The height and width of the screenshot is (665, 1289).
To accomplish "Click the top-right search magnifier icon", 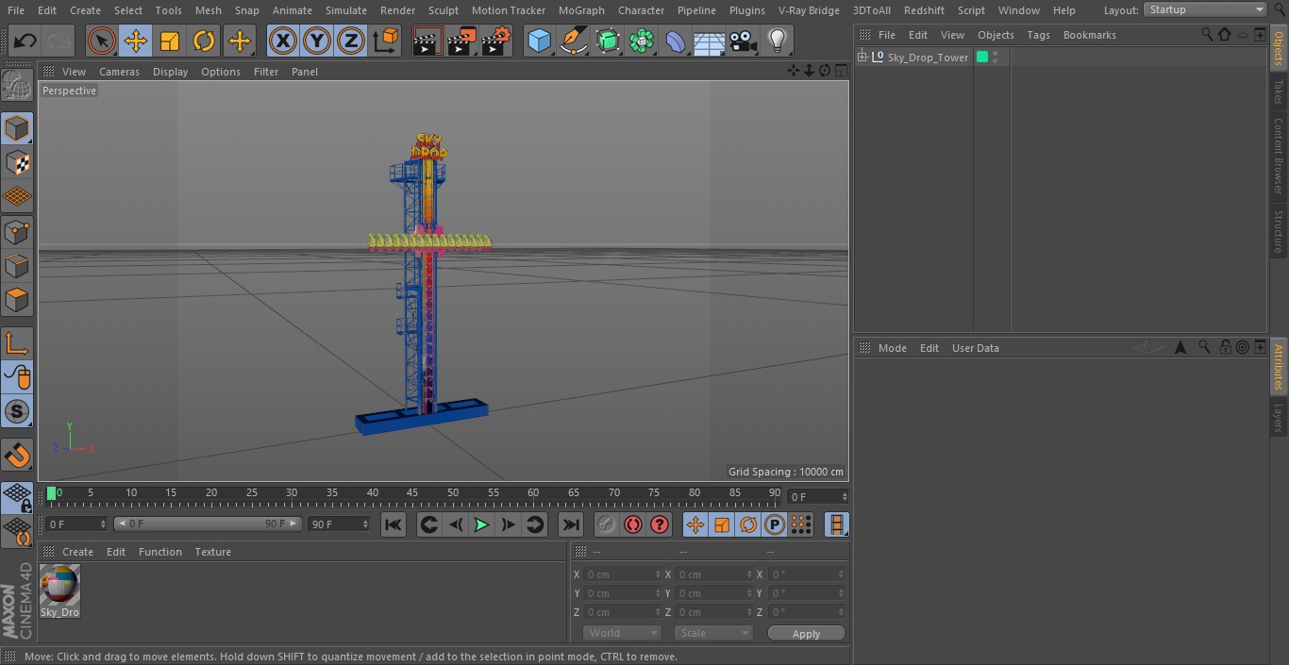I will 1279,9.
